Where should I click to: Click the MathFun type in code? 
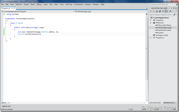[x=45, y=32]
